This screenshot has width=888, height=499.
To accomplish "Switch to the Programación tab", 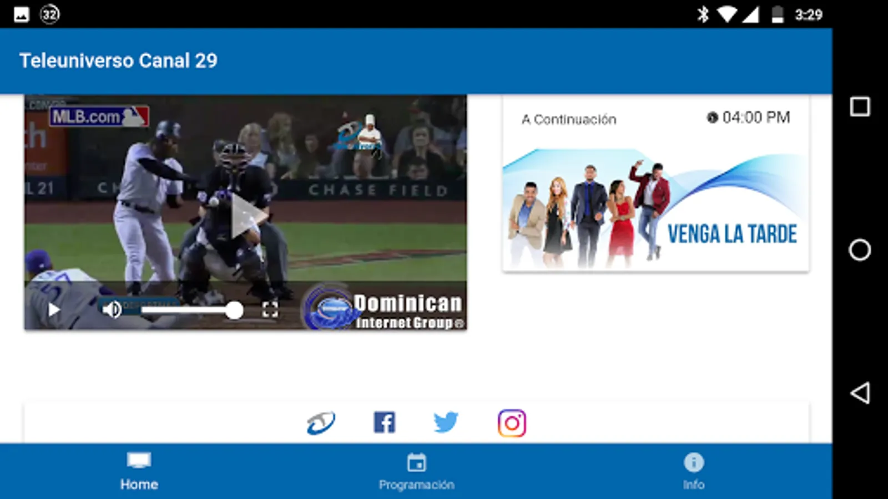I will (x=416, y=471).
